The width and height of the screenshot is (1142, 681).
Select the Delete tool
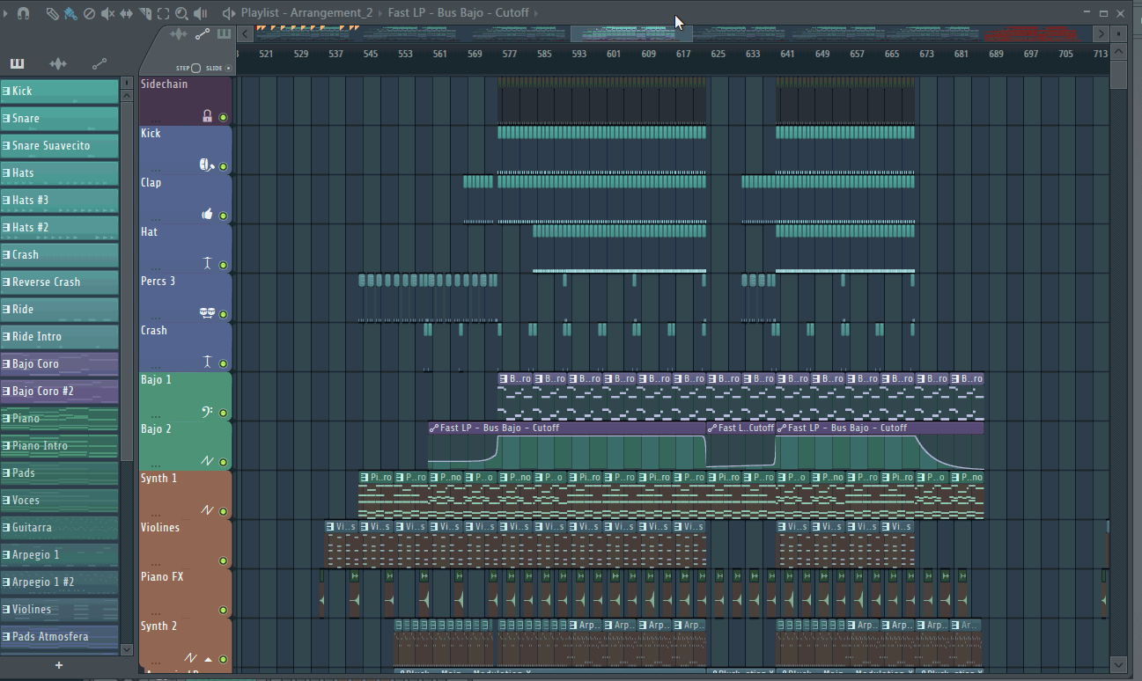click(89, 13)
